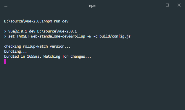Click the 'bundling...' output line
This screenshot has height=110, width=185.
pyautogui.click(x=15, y=51)
